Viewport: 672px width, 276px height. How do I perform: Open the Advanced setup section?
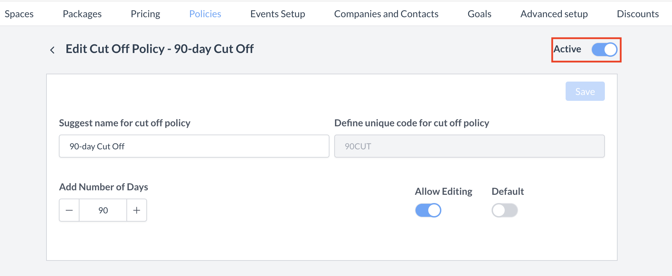554,13
